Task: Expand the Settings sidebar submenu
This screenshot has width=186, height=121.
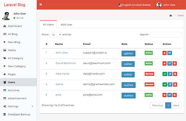Action: (x=18, y=106)
